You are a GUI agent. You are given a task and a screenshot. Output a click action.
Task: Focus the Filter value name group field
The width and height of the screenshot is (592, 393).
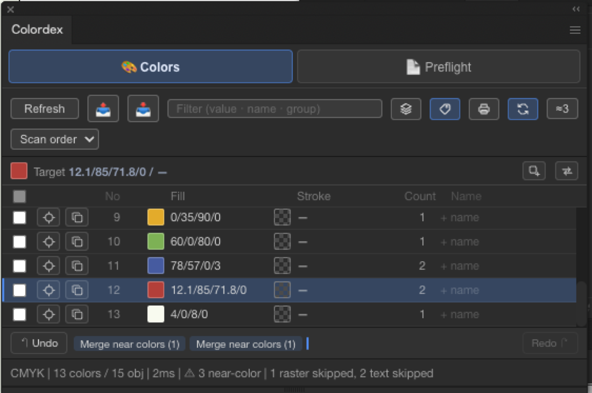[275, 109]
